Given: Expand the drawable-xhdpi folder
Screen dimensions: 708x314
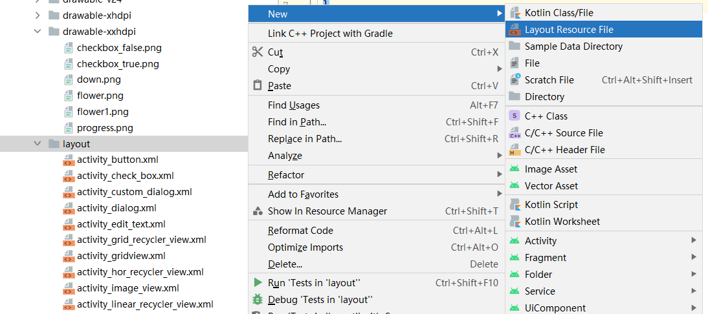Looking at the screenshot, I should pos(38,15).
